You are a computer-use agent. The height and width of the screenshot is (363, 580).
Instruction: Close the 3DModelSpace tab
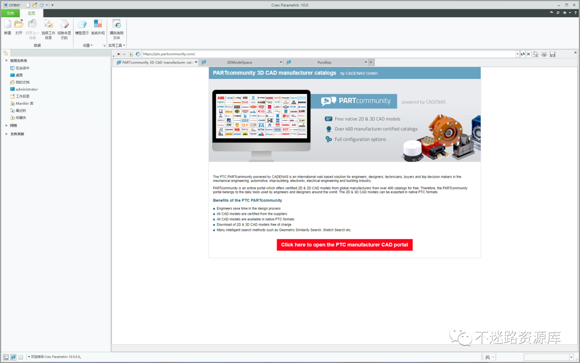tap(281, 62)
